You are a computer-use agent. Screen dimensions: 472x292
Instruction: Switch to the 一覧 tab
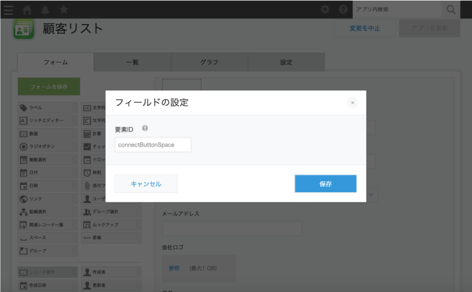click(x=132, y=62)
